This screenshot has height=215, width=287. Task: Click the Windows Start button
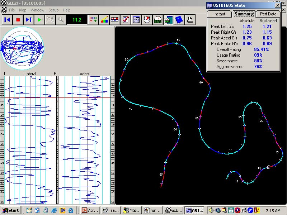[x=11, y=210]
